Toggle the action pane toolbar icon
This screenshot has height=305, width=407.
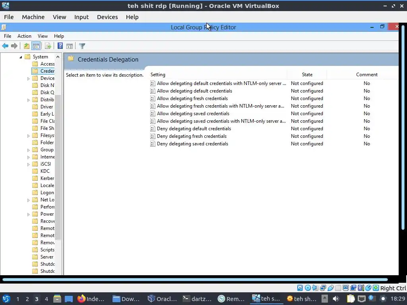(69, 46)
